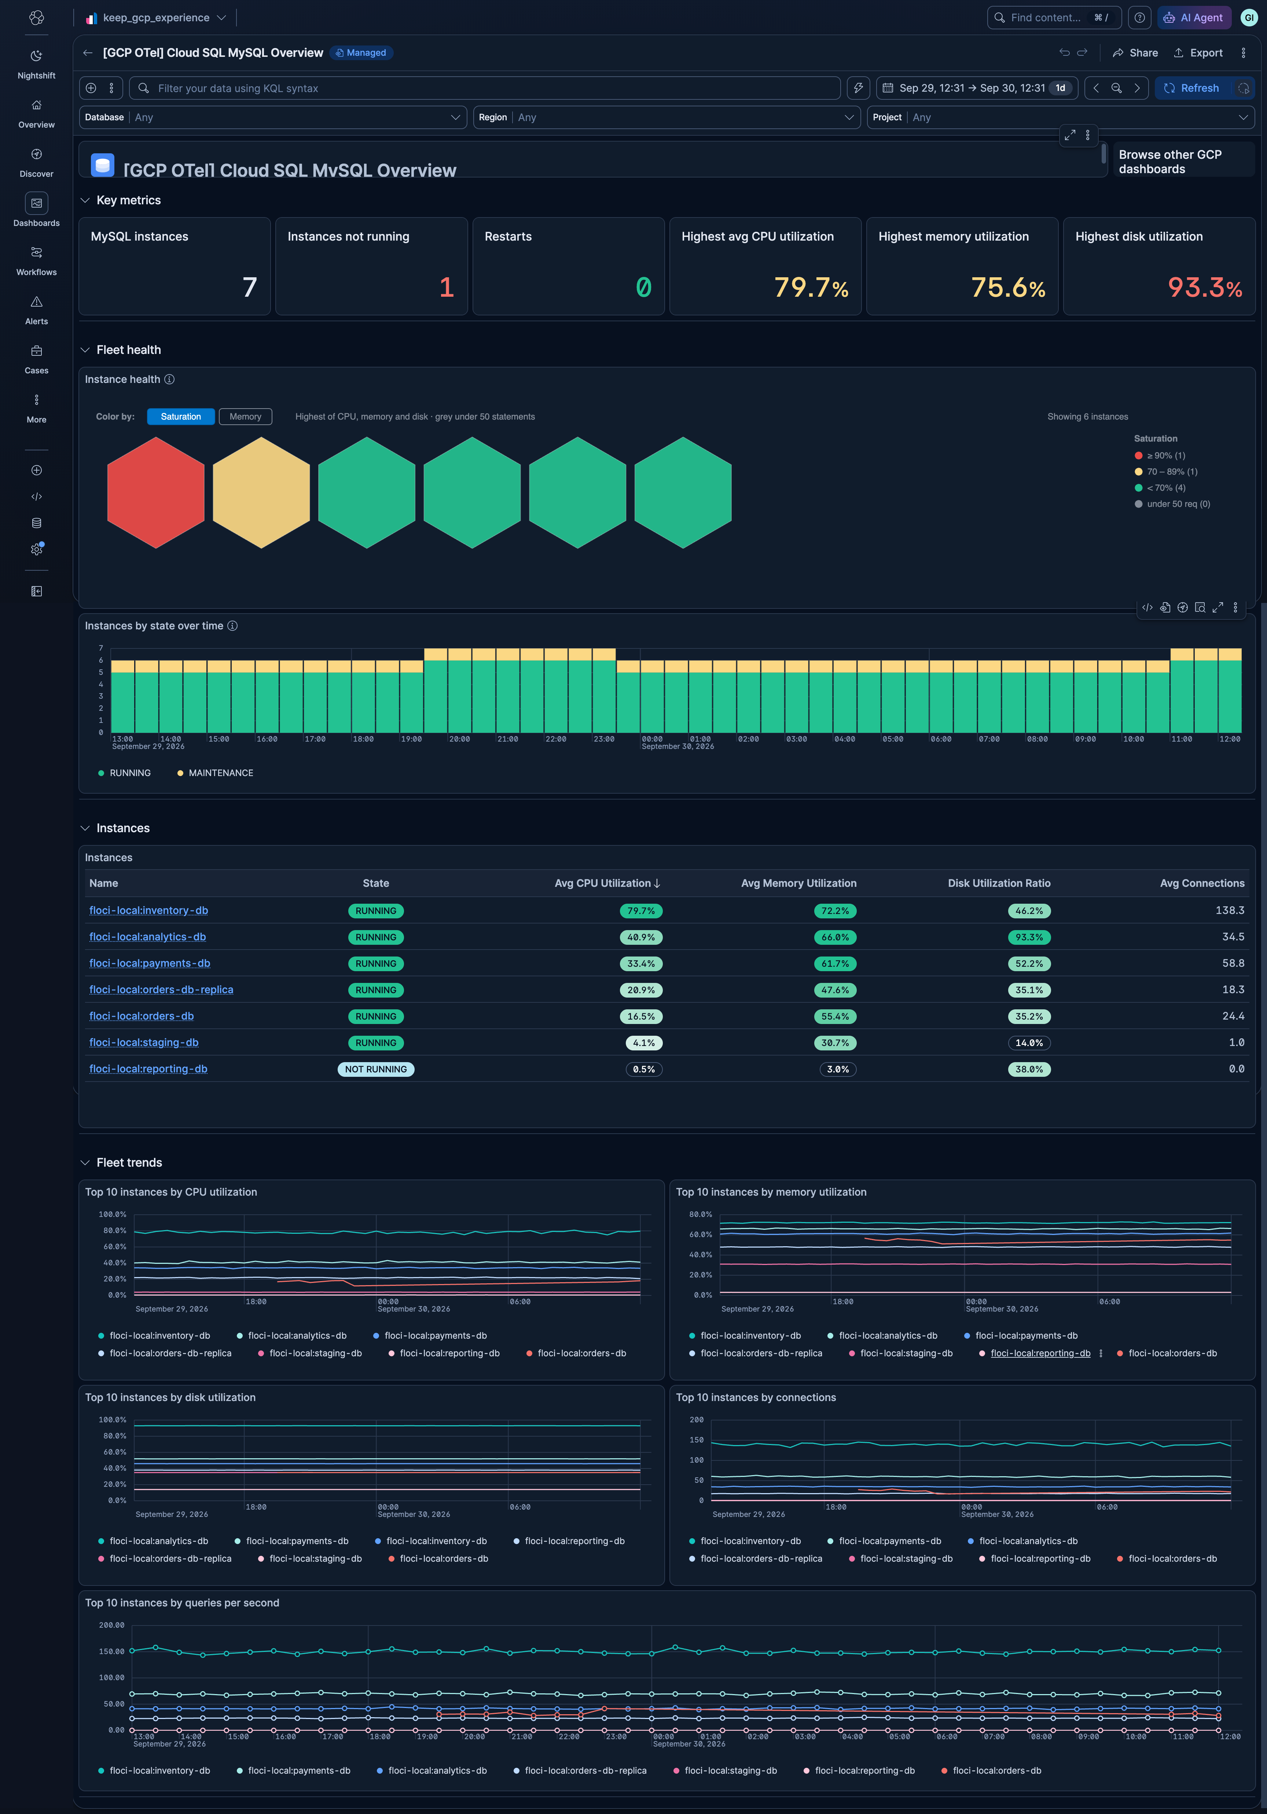Open Cases from the sidebar
Screen dimensions: 1267x1814
(36, 359)
